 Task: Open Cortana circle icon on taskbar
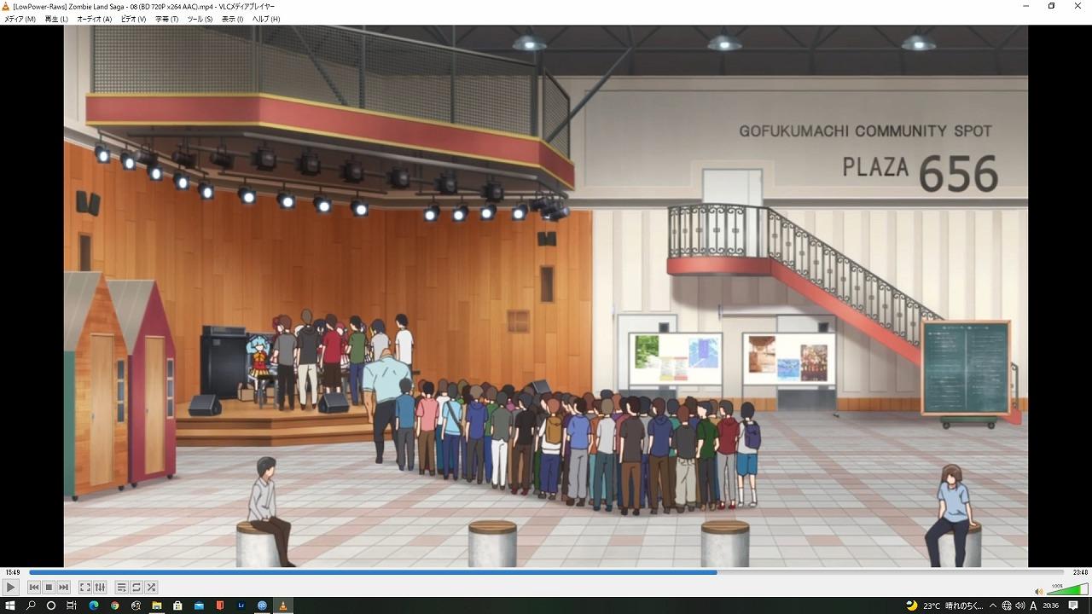[x=51, y=605]
